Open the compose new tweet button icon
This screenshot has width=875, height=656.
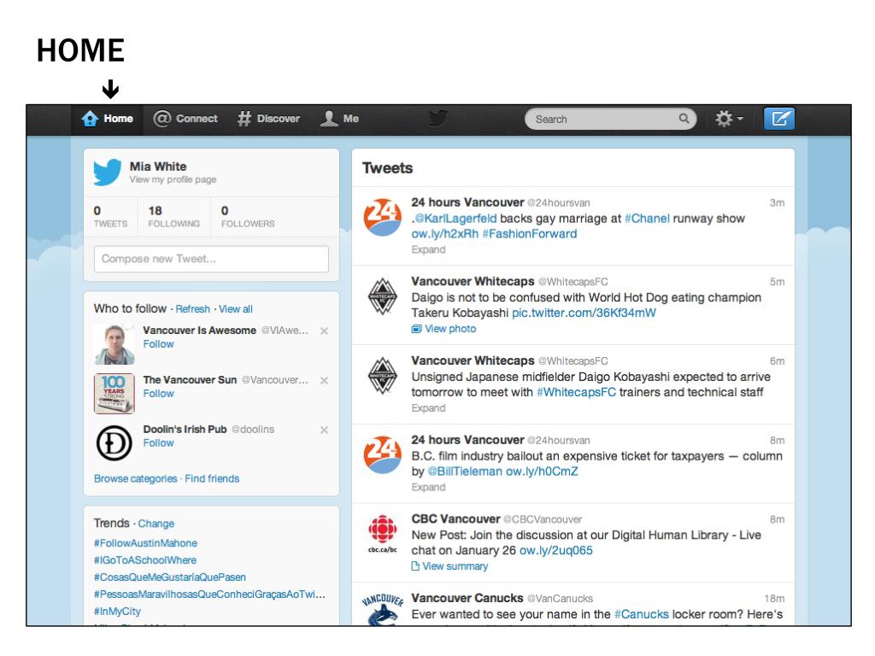(779, 119)
